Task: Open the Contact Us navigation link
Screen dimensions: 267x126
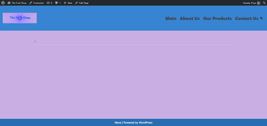Action: point(247,18)
